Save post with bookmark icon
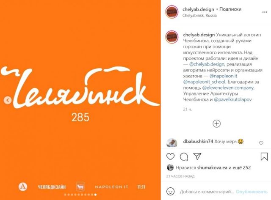 click(x=264, y=156)
